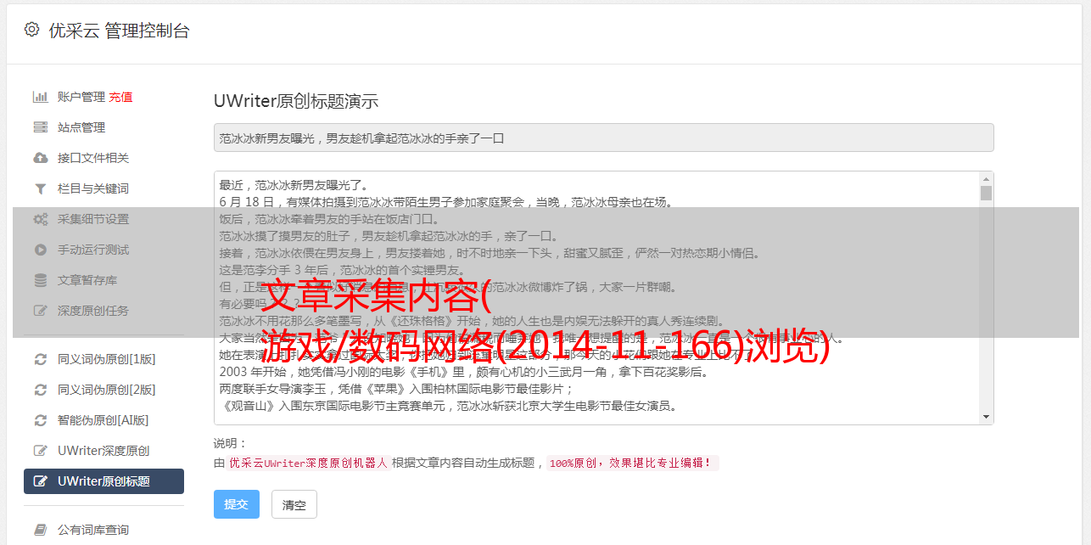Image resolution: width=1091 pixels, height=545 pixels.
Task: Click the red 充值 recharge link
Action: (x=120, y=97)
